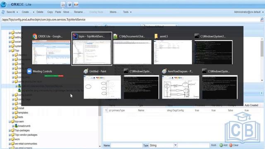265x149 pixels.
Task: Click the property value input field
Action: [193, 145]
